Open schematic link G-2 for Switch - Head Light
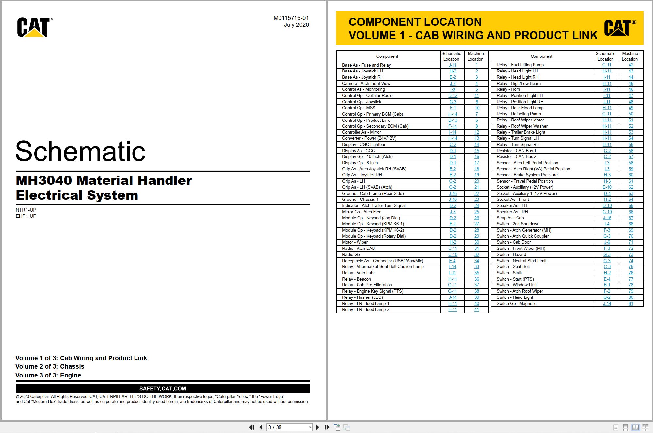This screenshot has height=433, width=653. tap(607, 297)
